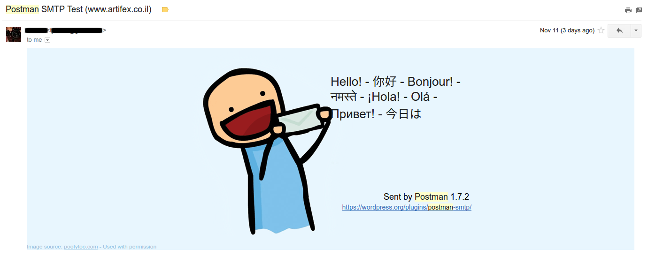The height and width of the screenshot is (256, 648).
Task: Show details arrow next to "to me"
Action: point(47,40)
